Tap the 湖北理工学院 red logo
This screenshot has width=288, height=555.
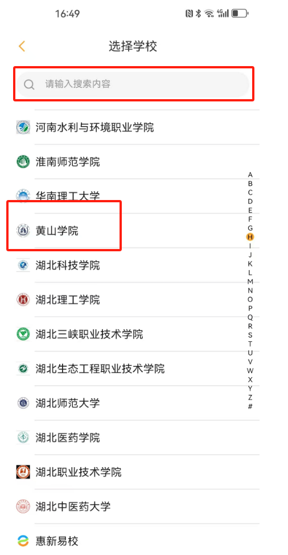click(x=23, y=300)
